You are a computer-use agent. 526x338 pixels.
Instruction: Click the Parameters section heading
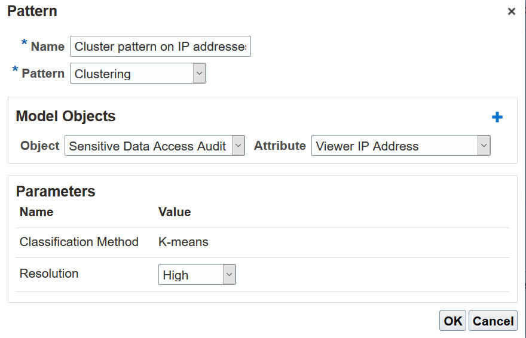(56, 191)
